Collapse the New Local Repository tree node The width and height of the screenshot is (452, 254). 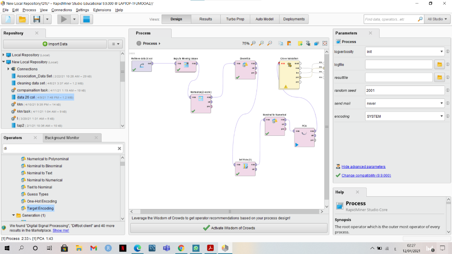pyautogui.click(x=4, y=62)
